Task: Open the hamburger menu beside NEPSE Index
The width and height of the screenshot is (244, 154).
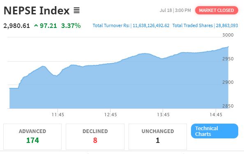Action: coord(76,10)
